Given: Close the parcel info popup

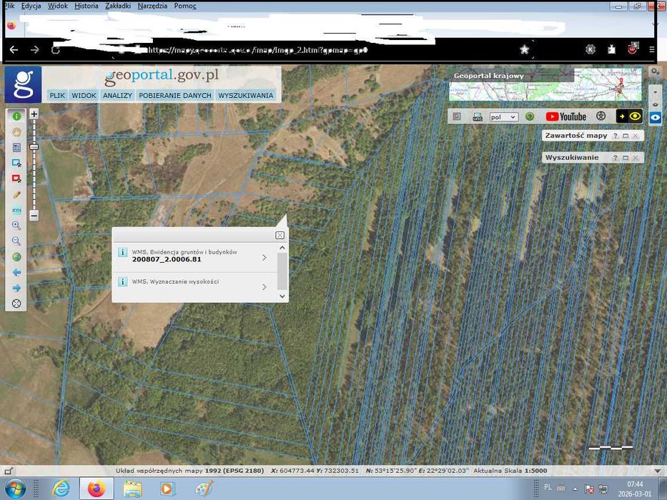Looking at the screenshot, I should pyautogui.click(x=280, y=235).
